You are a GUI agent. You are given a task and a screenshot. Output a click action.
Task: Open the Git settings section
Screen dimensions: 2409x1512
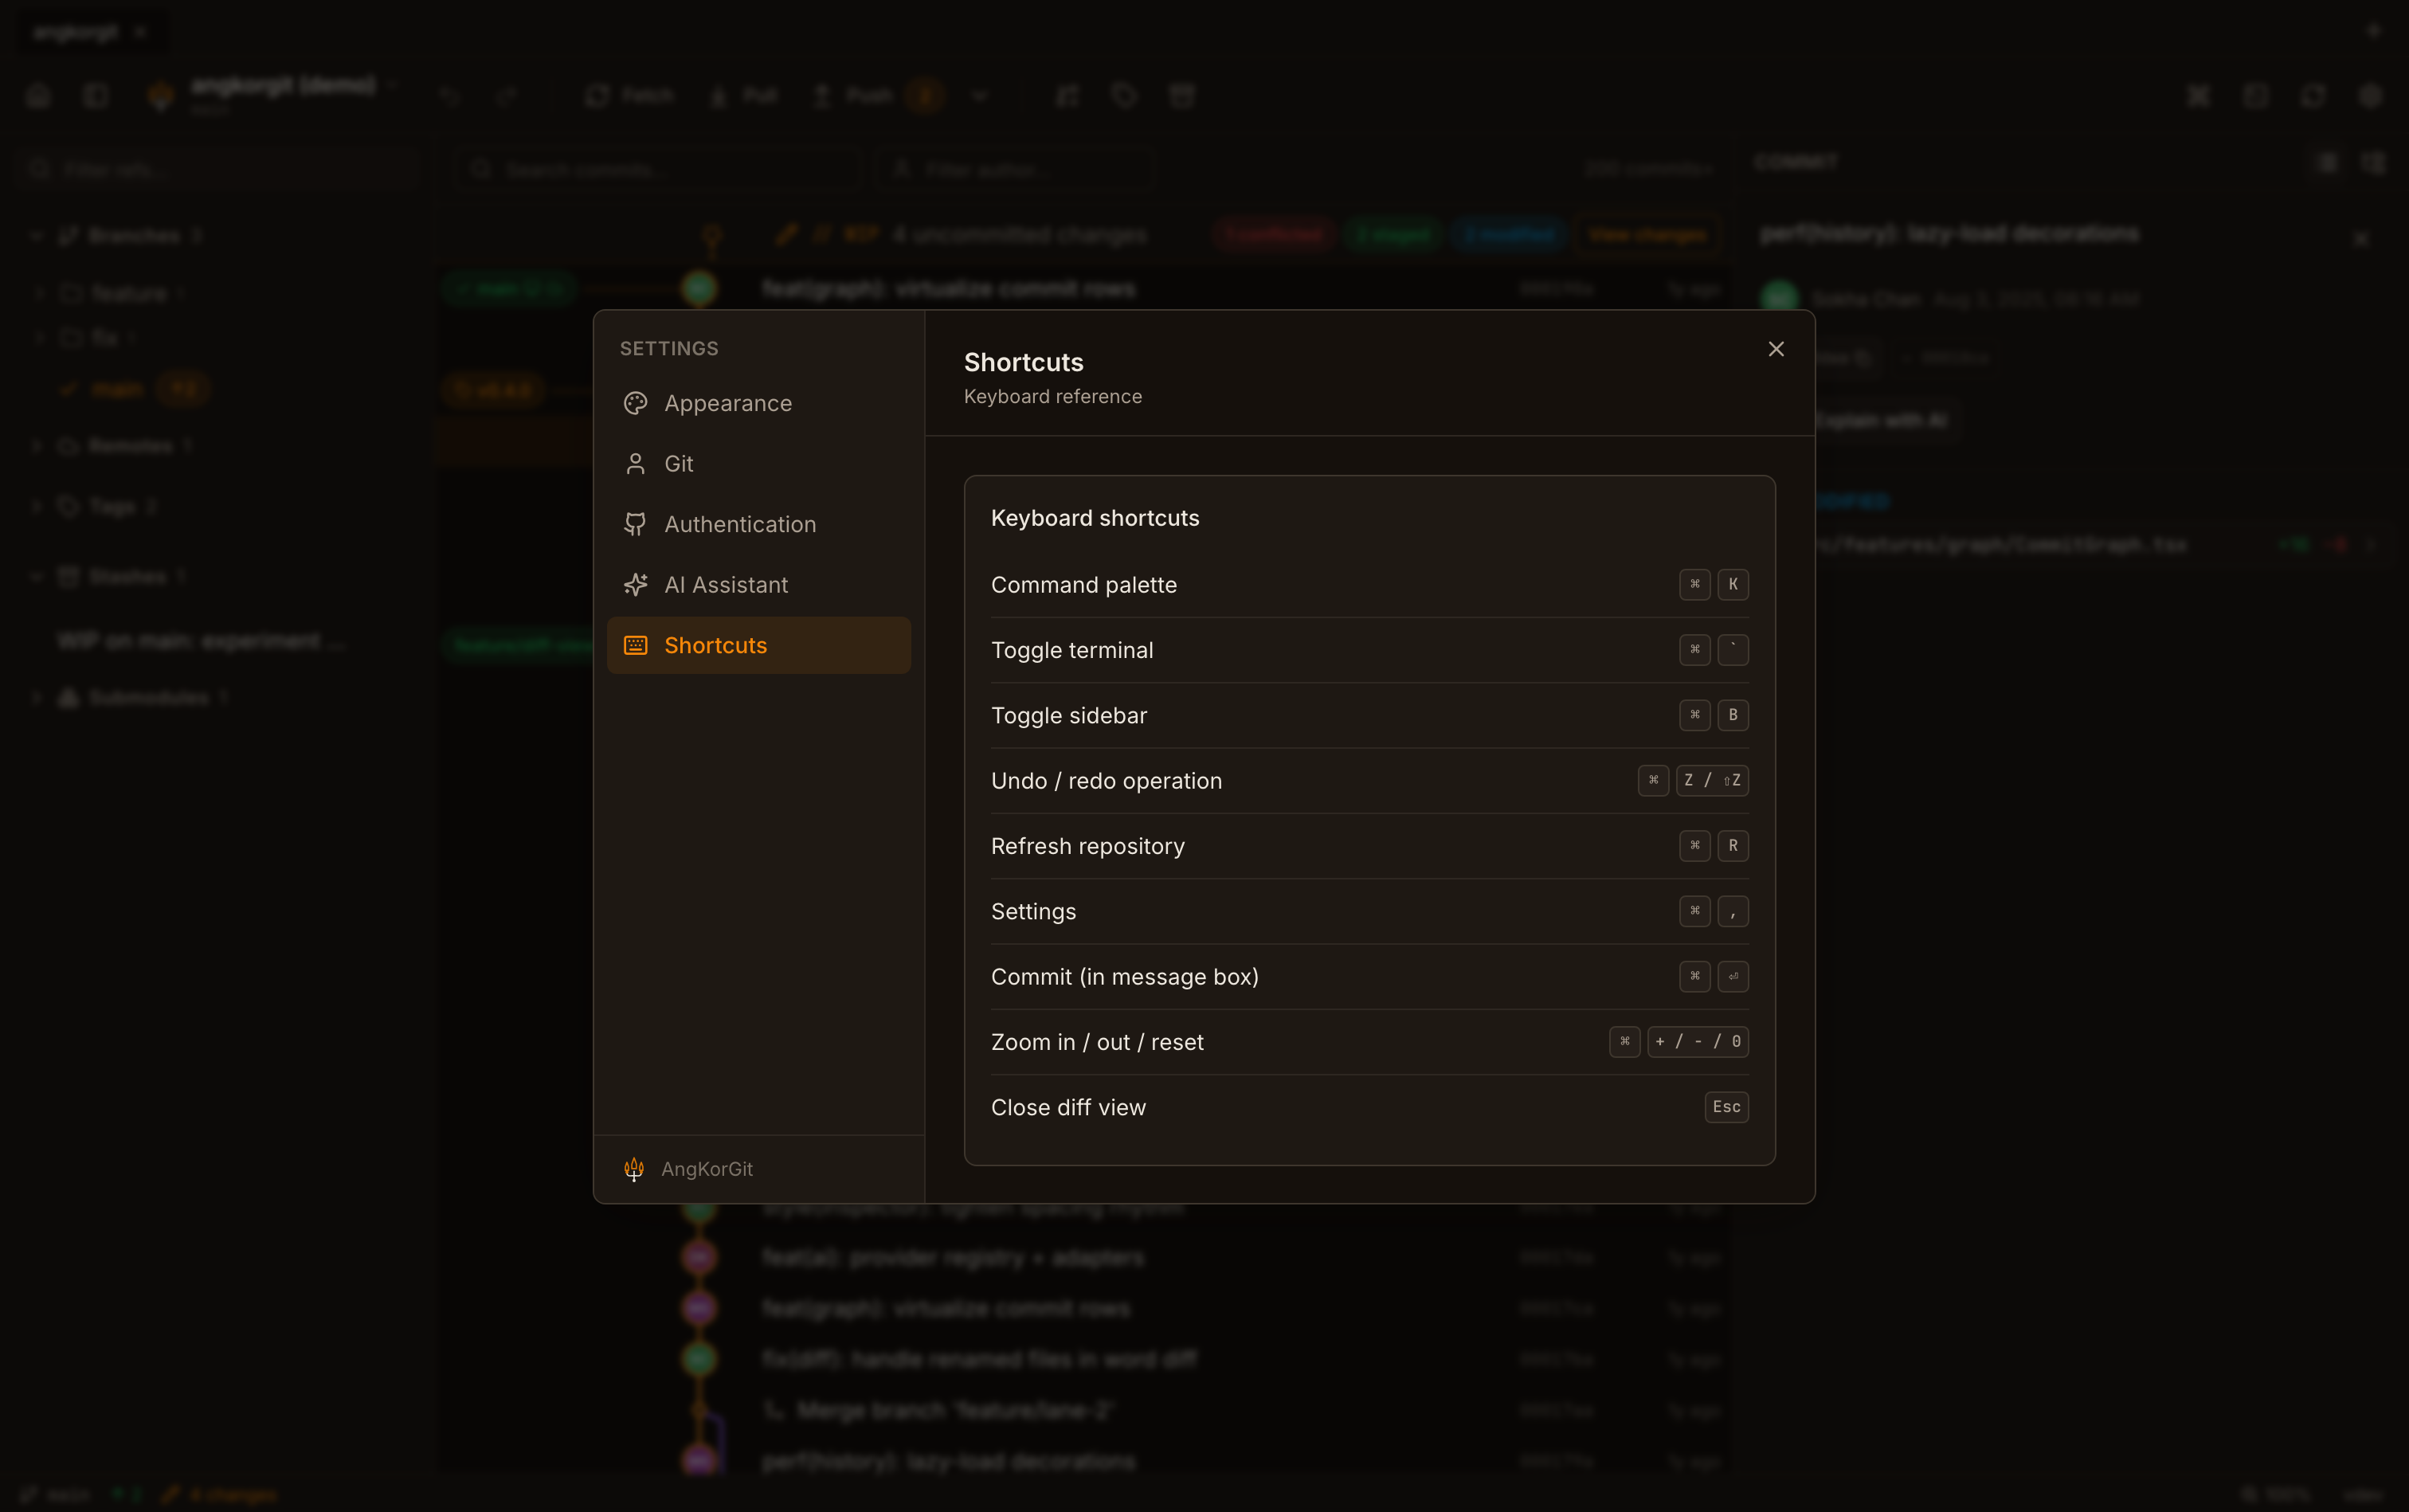759,464
